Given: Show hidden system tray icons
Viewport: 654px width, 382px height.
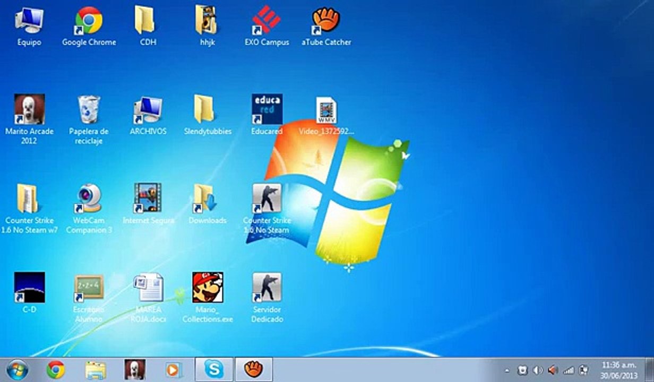Looking at the screenshot, I should [x=507, y=370].
